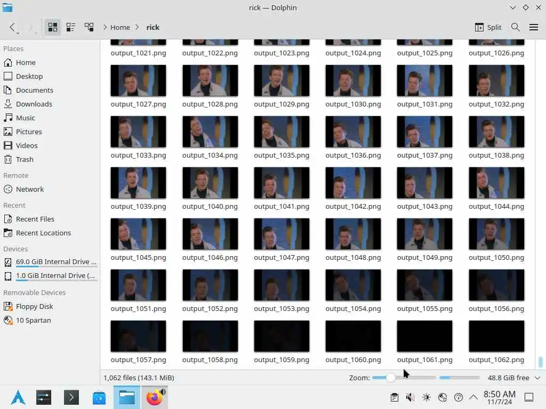Select thumbnail output_1030.png
Viewport: 546px width, 409px height.
tap(353, 80)
